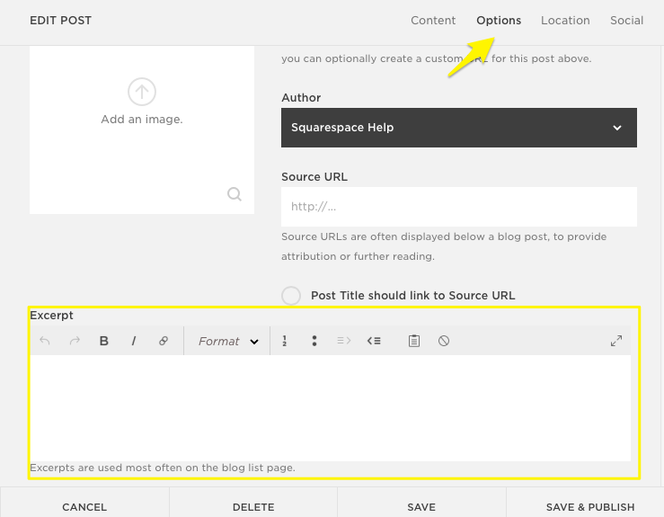Viewport: 664px width, 517px height.
Task: Click the magnifier icon on image area
Action: click(235, 194)
